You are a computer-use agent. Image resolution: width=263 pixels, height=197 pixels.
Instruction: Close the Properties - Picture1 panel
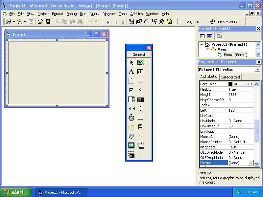pyautogui.click(x=259, y=62)
